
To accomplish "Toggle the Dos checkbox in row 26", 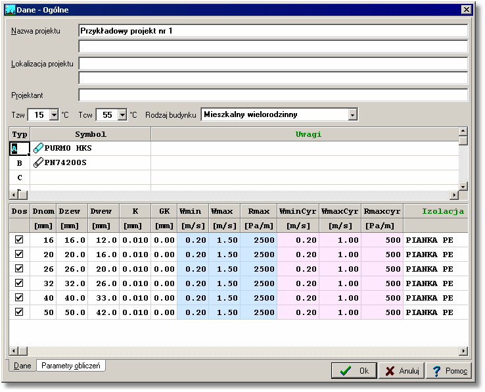I will [19, 268].
